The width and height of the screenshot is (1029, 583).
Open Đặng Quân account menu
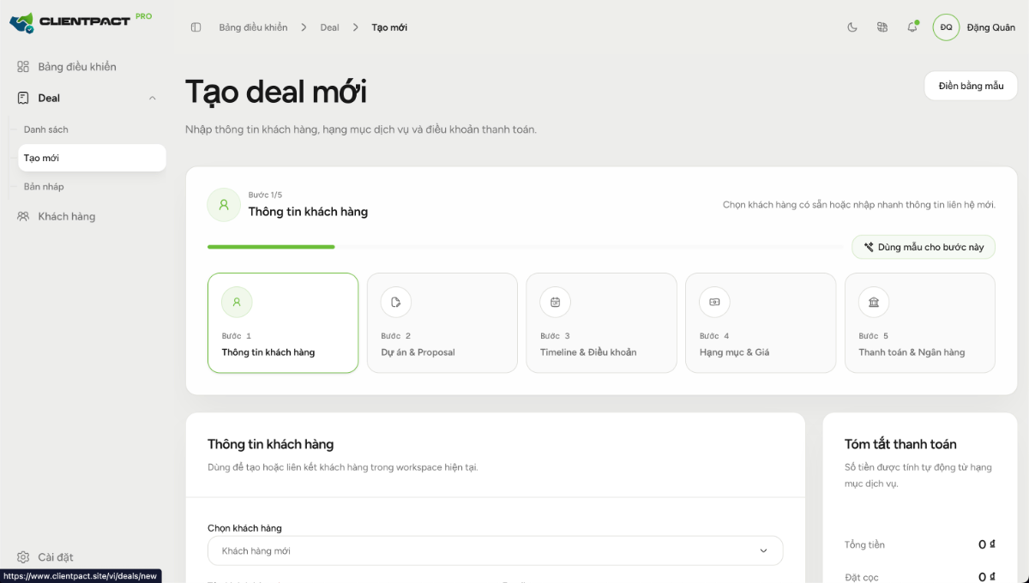coord(990,27)
